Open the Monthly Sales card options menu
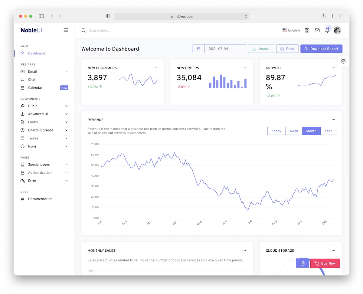 [x=244, y=250]
